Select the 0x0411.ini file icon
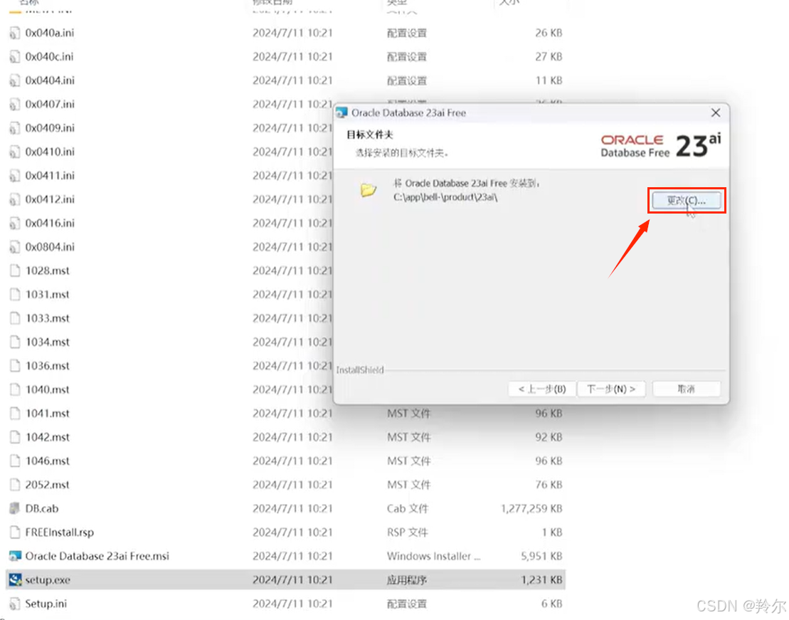Viewport: 789px width, 620px height. (x=15, y=176)
